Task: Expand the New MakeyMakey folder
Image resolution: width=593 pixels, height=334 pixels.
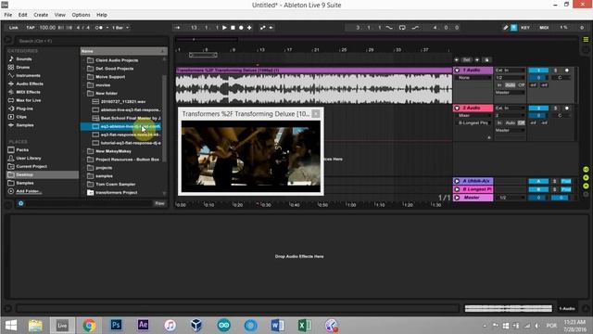Action: click(x=84, y=151)
